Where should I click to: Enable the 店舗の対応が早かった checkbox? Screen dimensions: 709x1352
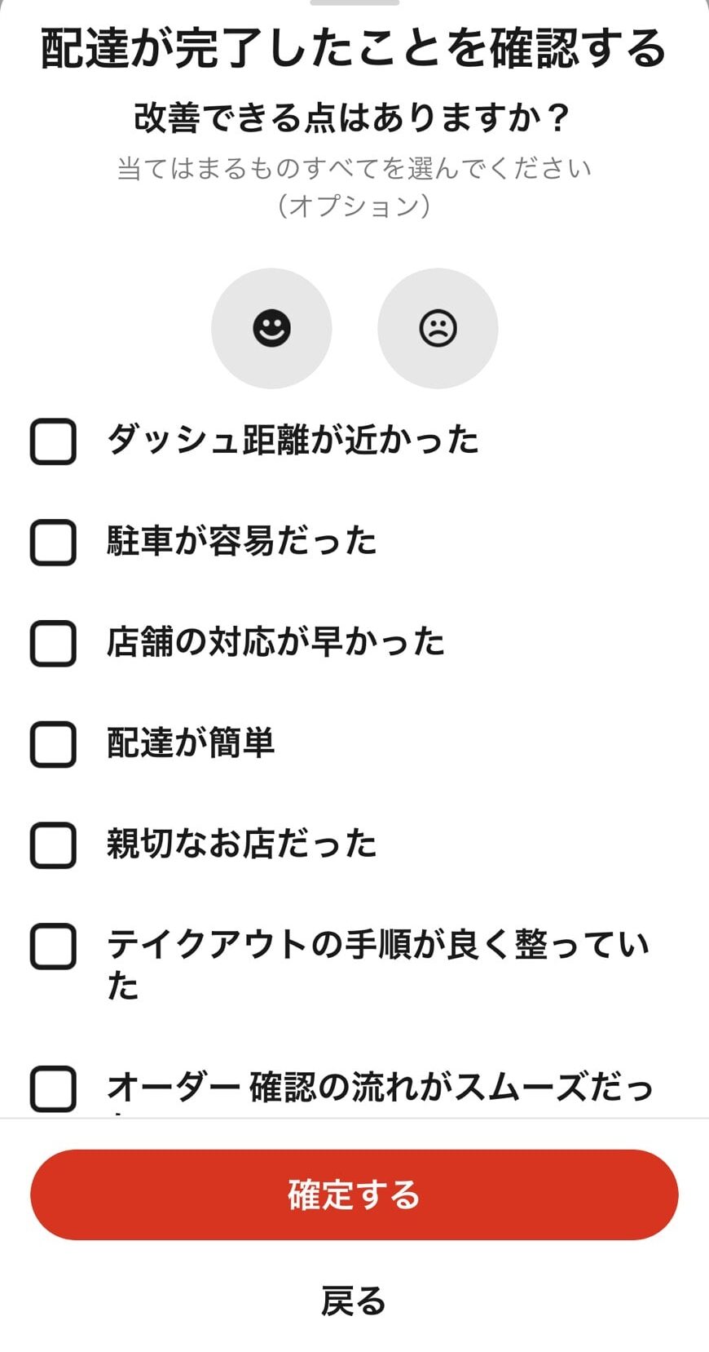(53, 643)
